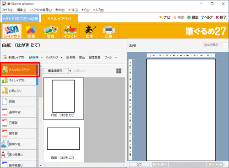Select the 通常年賀 category
This screenshot has width=229, height=168.
(19, 112)
